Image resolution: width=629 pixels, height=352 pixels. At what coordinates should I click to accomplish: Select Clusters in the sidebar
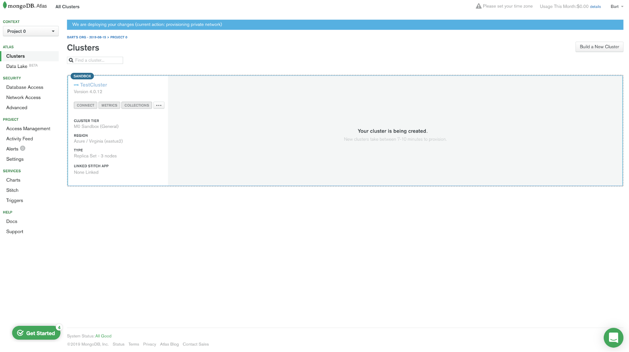tap(30, 56)
